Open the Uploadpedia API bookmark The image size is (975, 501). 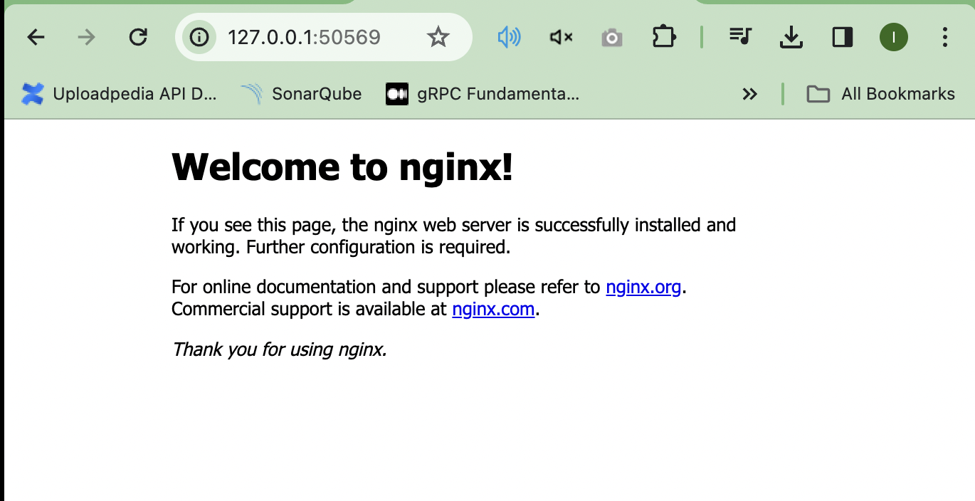[120, 94]
